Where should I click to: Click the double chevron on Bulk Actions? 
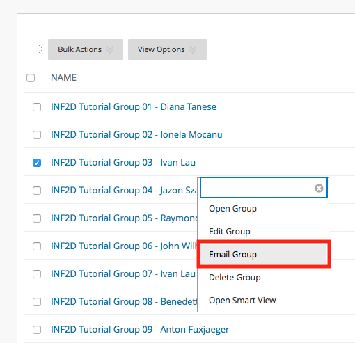110,49
